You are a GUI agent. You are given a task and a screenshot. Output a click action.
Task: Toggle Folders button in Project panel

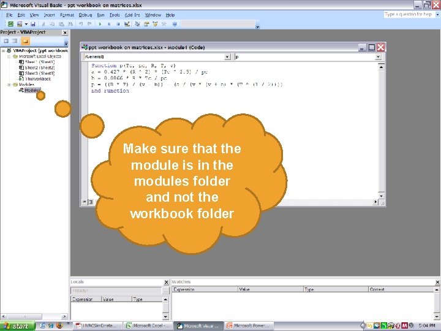tap(25, 41)
